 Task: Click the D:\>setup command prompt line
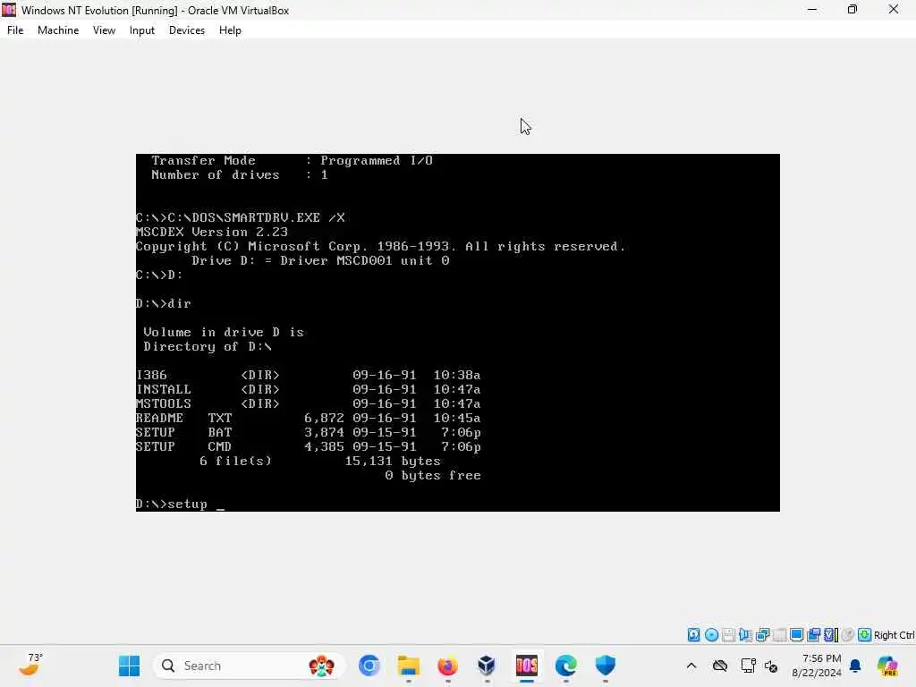179,504
